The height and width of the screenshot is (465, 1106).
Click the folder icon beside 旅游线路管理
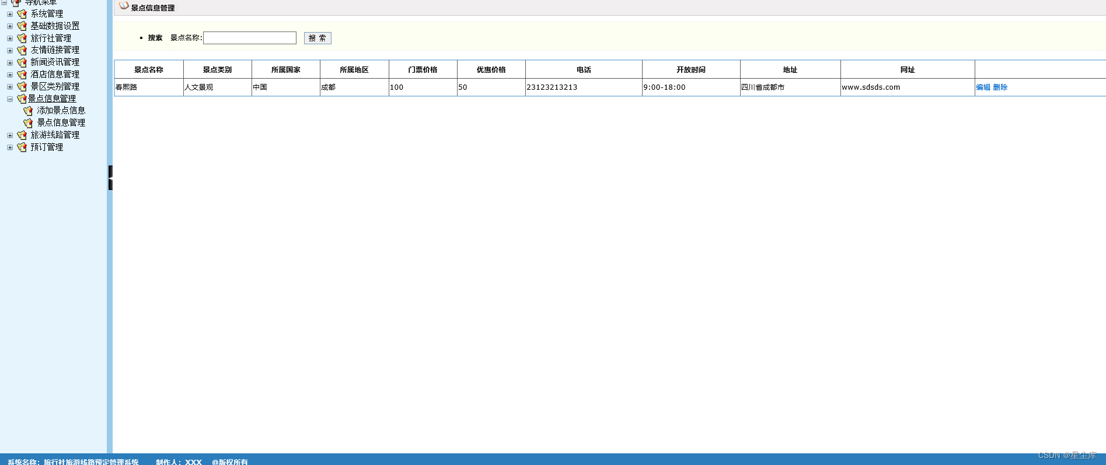pyautogui.click(x=22, y=135)
